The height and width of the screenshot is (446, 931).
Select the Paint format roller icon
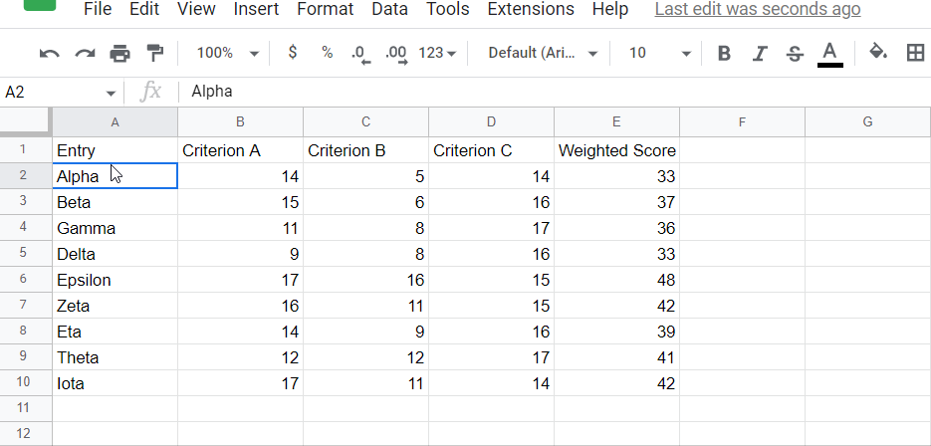(x=154, y=53)
